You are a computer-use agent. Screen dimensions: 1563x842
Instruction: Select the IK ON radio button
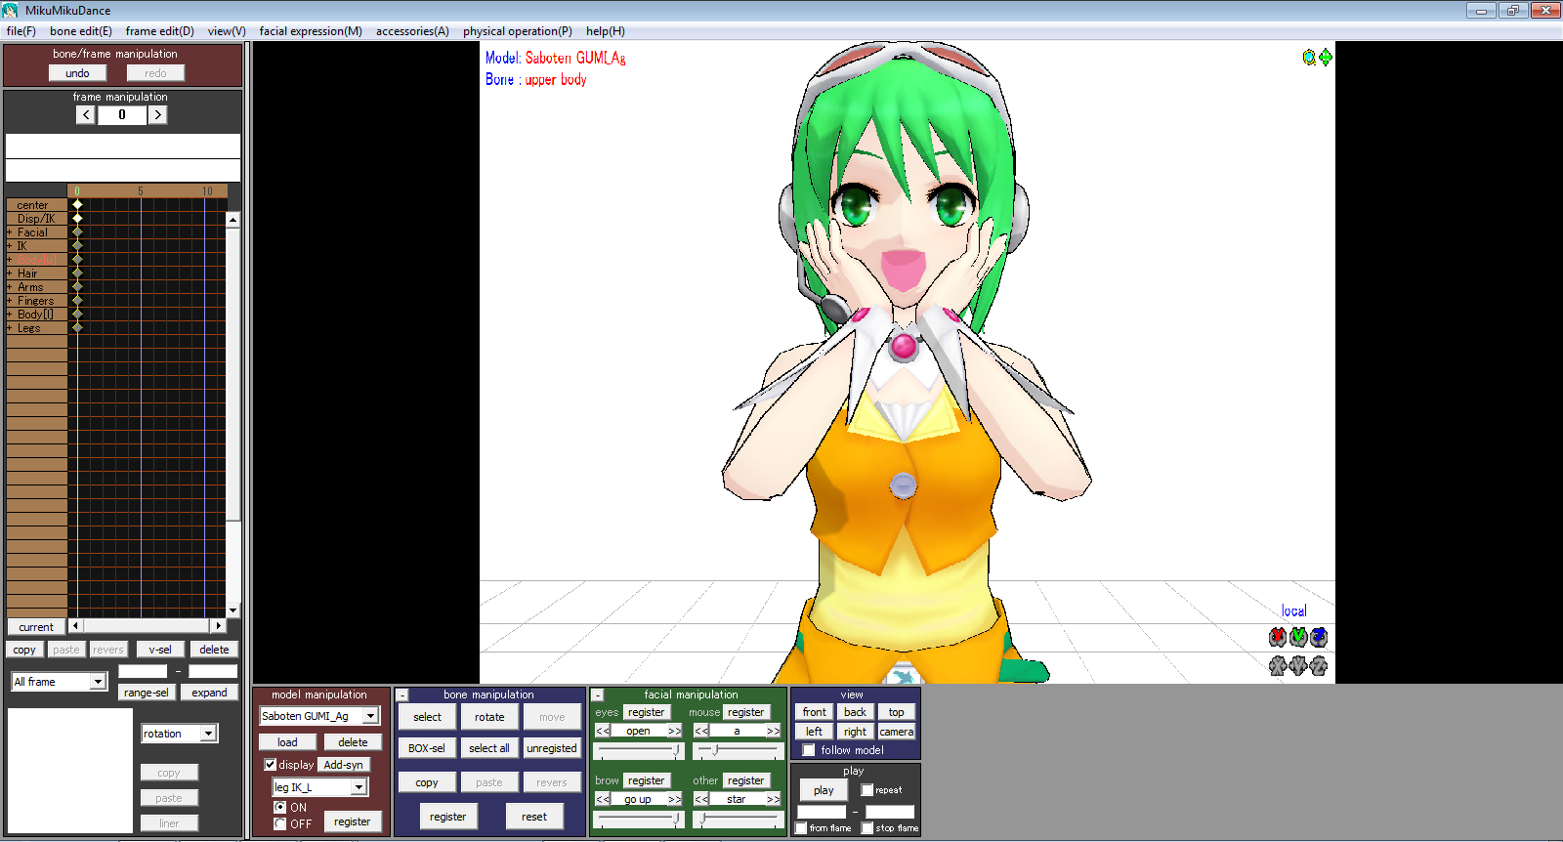click(x=280, y=808)
